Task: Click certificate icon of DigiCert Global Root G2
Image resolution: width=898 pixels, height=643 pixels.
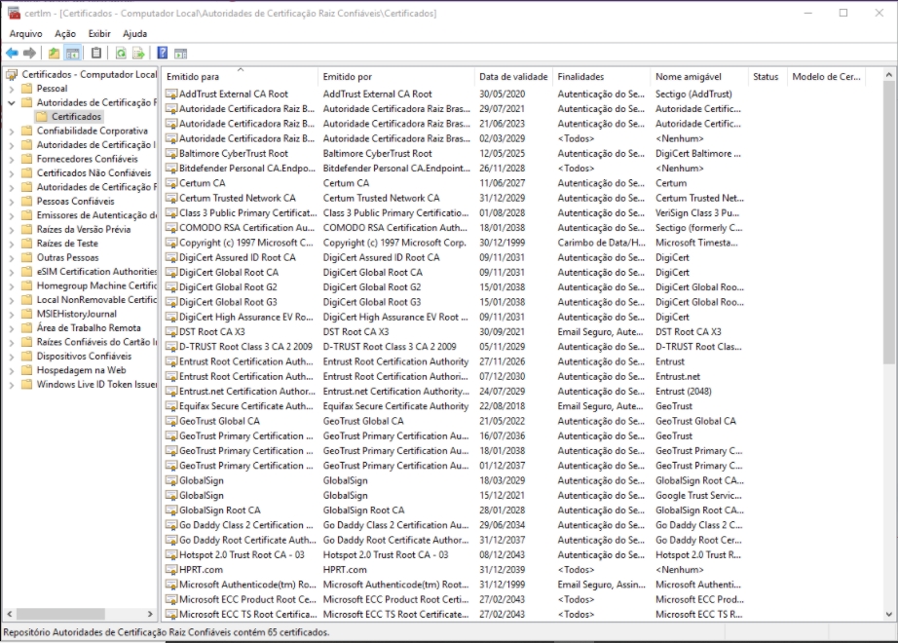Action: [x=170, y=286]
